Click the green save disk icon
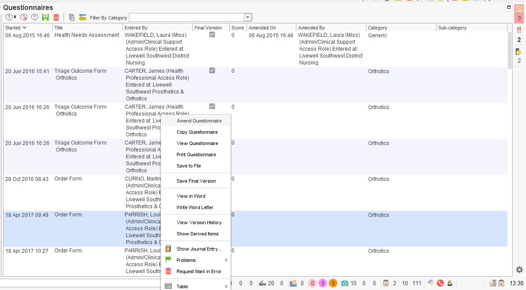Viewport: 526px width, 290px height. pyautogui.click(x=45, y=17)
